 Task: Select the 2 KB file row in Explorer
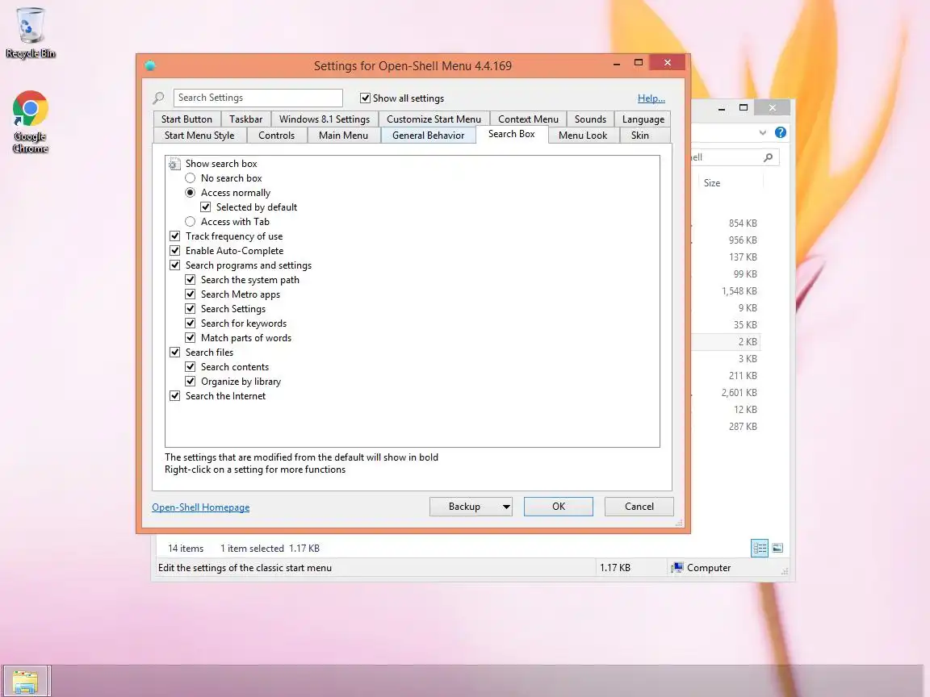click(x=726, y=342)
